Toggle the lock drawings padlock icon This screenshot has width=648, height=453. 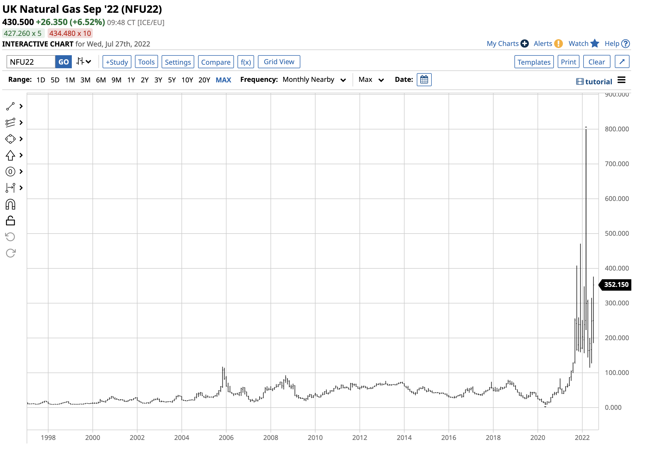point(10,221)
